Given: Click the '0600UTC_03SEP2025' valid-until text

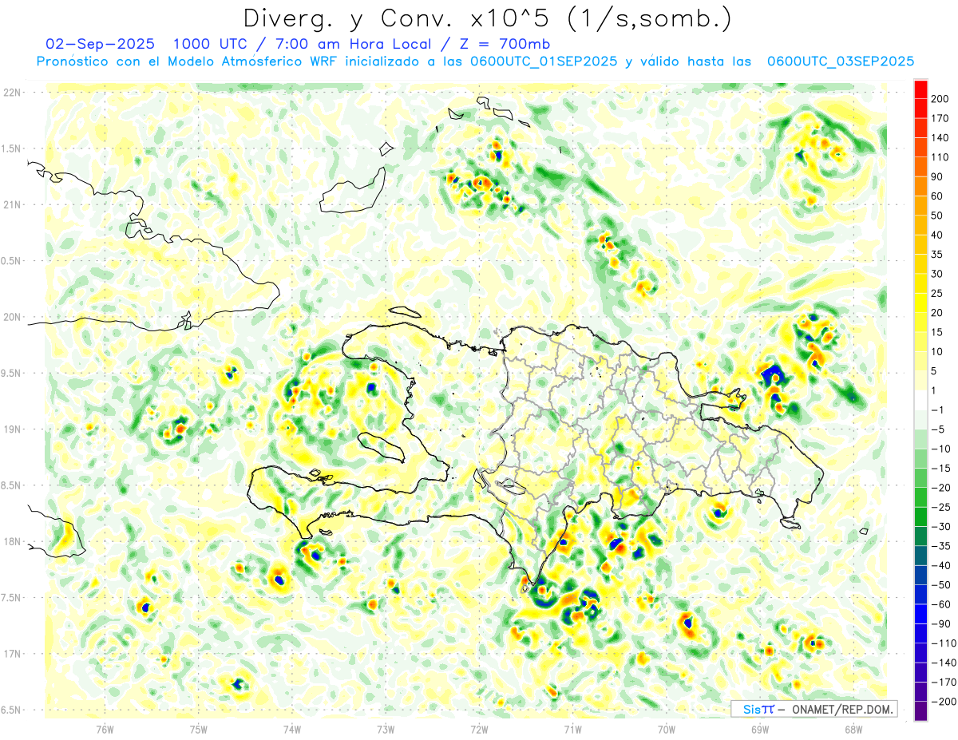Looking at the screenshot, I should coord(841,61).
